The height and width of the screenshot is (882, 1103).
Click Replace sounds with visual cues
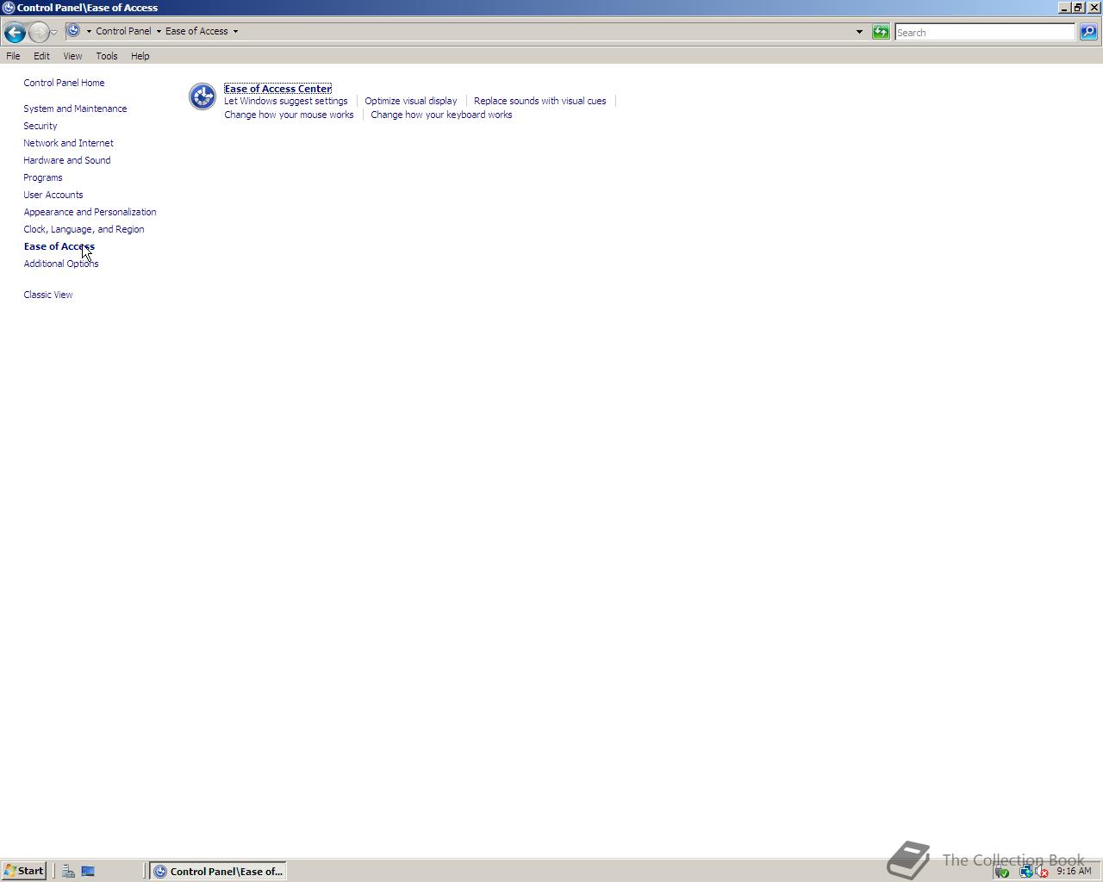click(540, 101)
